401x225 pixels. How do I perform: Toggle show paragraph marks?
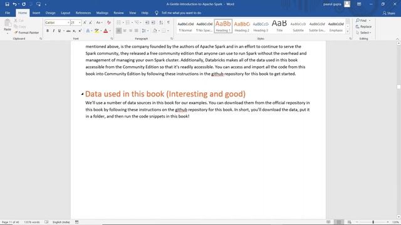(169, 22)
